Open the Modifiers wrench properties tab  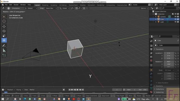click(x=151, y=74)
